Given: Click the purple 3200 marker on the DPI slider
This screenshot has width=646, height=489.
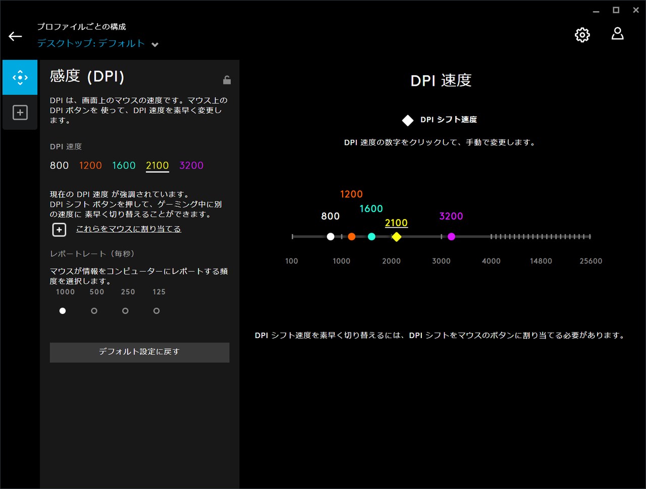Looking at the screenshot, I should click(x=451, y=236).
